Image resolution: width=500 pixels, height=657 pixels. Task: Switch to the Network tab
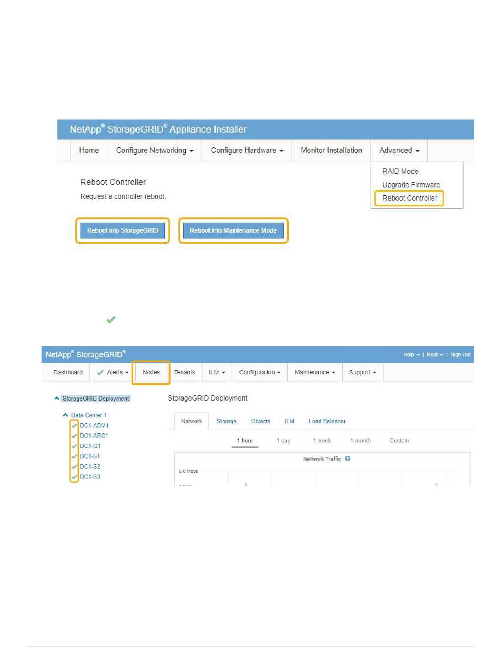[x=192, y=421]
